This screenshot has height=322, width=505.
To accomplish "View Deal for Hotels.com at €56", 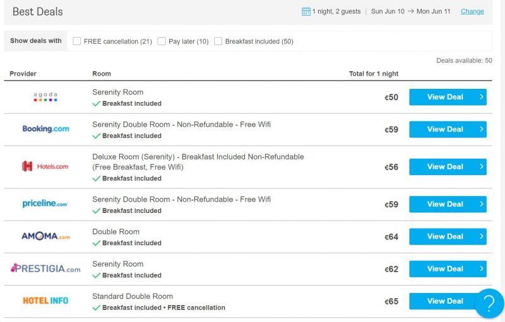I will 448,167.
